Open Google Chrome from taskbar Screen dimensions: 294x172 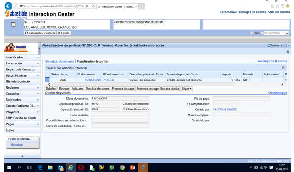coord(122,167)
